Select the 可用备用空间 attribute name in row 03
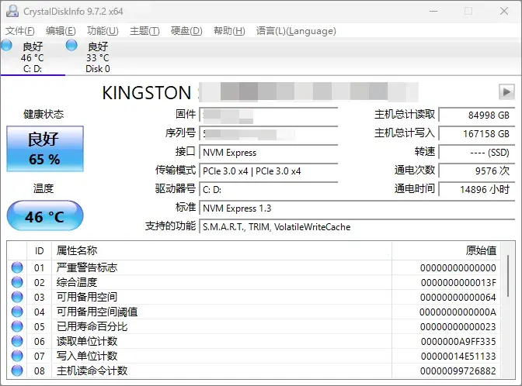 87,297
